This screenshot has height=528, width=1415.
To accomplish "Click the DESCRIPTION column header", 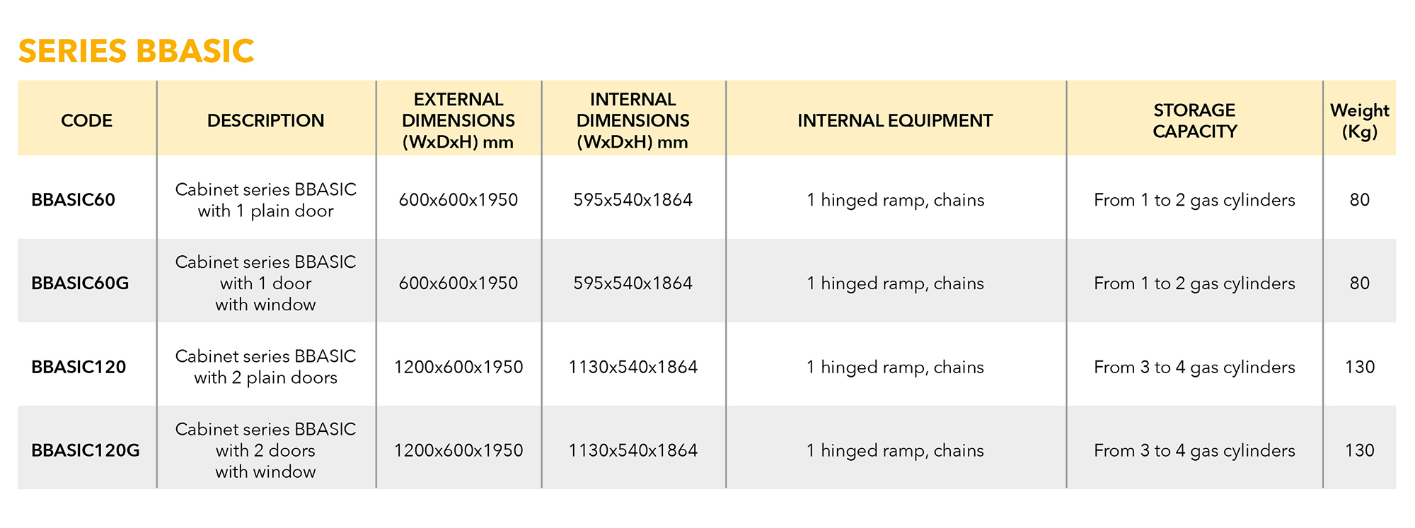I will [x=265, y=121].
